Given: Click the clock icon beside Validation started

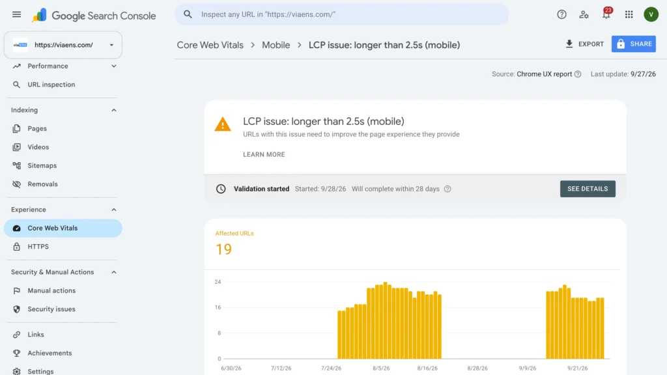Looking at the screenshot, I should (x=221, y=189).
